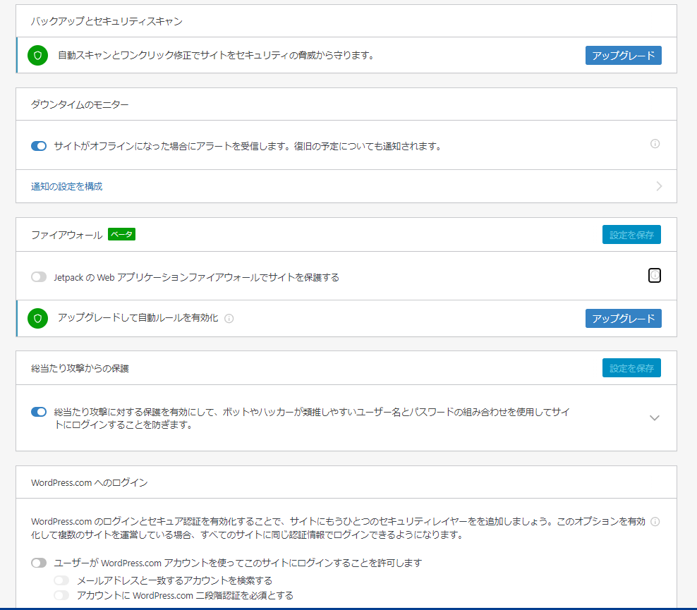
Task: Click the text 自動スキャンとワンクリック修正でサイトを…
Action: coord(217,56)
